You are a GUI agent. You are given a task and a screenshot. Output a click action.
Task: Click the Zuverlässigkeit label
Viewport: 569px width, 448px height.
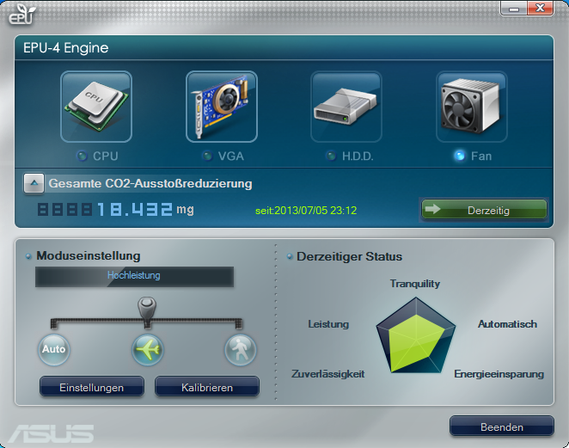coord(327,374)
